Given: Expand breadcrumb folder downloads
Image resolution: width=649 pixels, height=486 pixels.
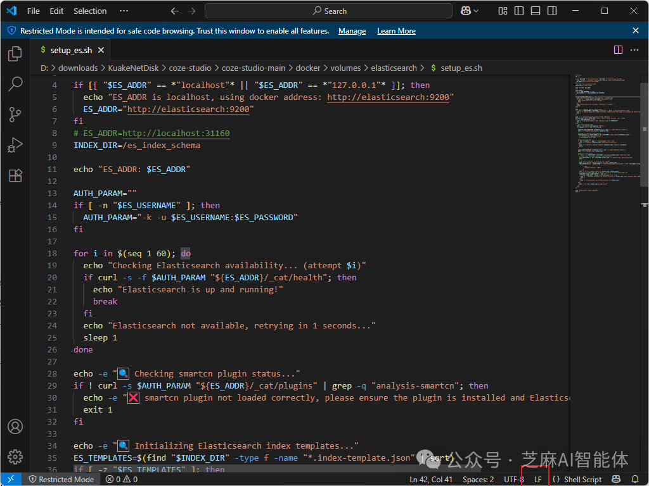Looking at the screenshot, I should [78, 68].
